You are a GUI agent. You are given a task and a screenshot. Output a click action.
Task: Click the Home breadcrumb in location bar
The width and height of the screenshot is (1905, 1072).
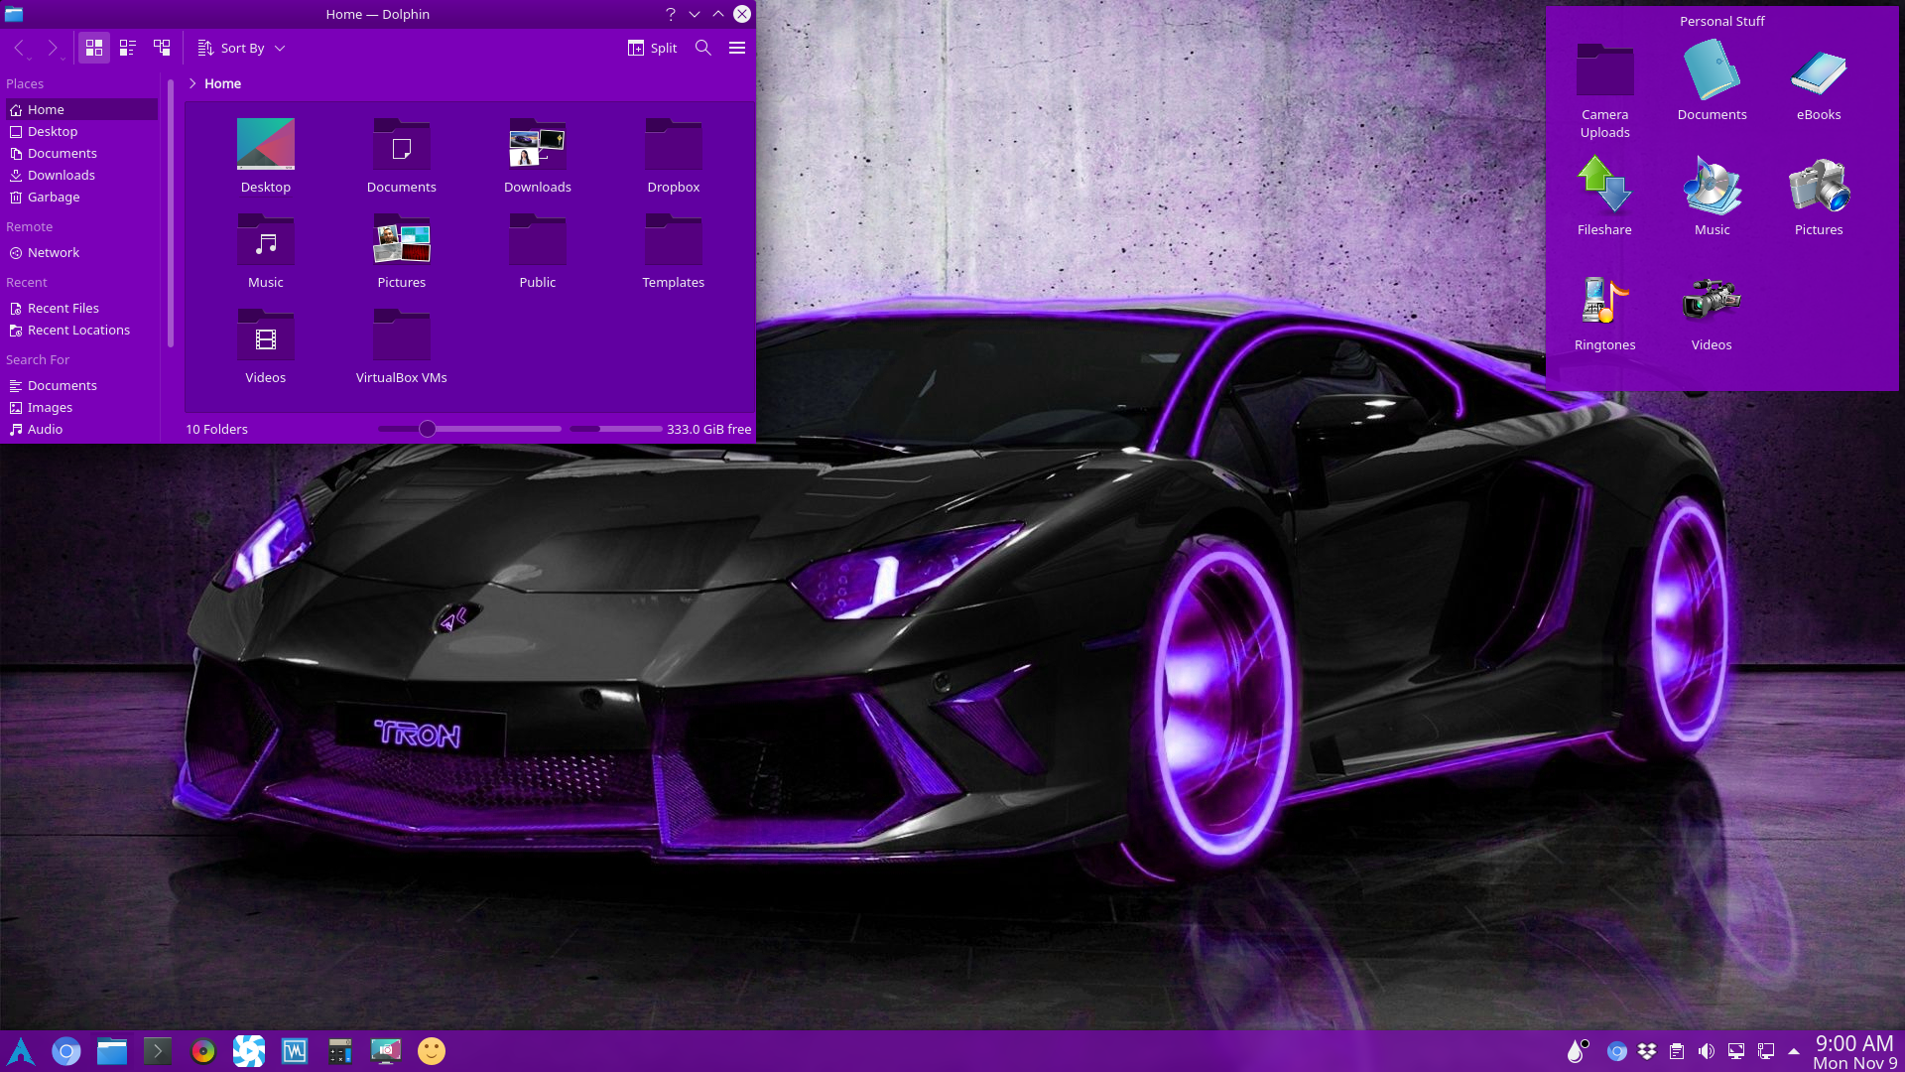tap(222, 83)
